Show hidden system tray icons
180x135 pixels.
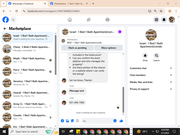pos(153,132)
